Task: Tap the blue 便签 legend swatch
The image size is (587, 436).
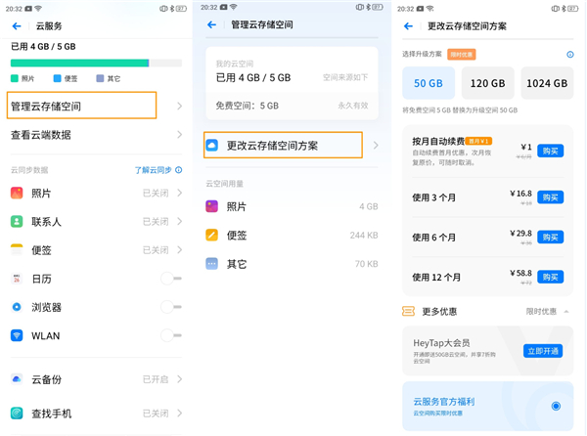Action: coord(58,78)
